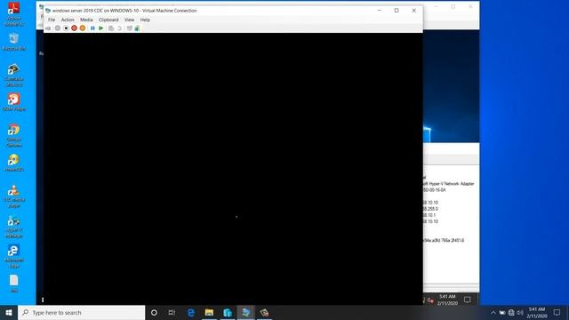Pause the virtual machine

tap(92, 28)
